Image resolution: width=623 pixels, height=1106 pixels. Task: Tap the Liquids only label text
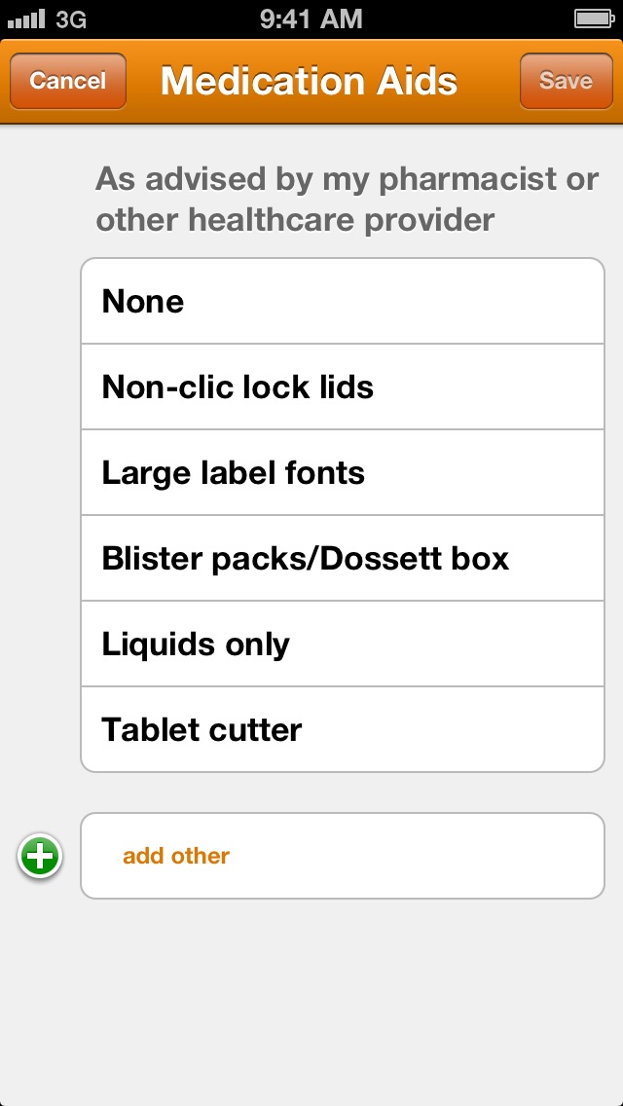click(196, 645)
